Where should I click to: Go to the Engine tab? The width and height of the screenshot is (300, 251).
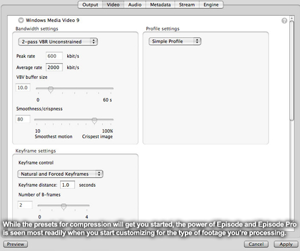(x=211, y=5)
